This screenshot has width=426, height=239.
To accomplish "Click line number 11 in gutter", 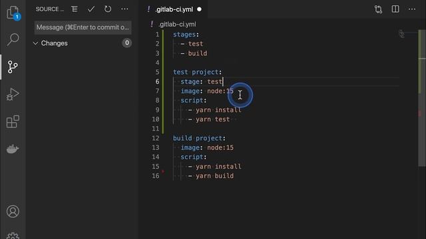I will pos(156,129).
